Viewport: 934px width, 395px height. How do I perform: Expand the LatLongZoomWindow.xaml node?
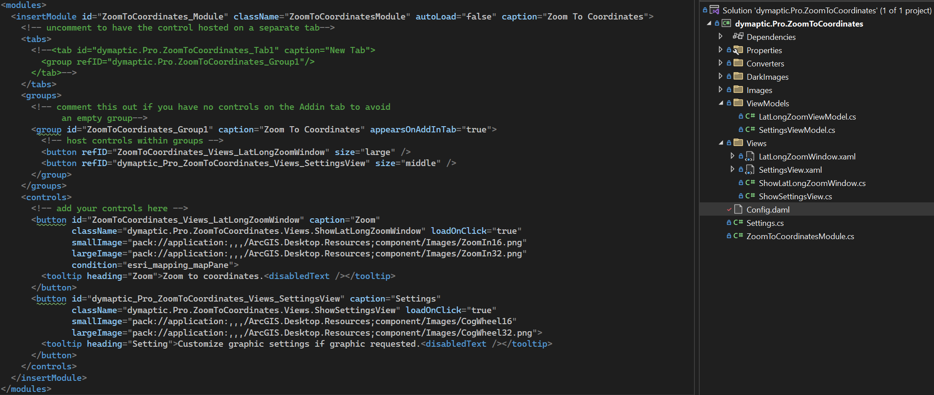732,156
